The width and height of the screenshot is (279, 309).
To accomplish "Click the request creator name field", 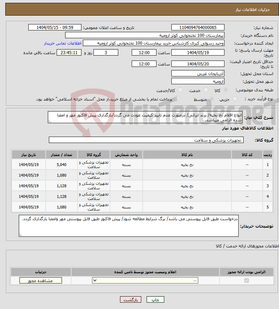I will [154, 43].
